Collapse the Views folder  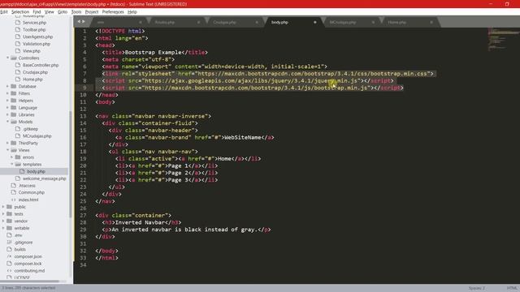click(7, 150)
